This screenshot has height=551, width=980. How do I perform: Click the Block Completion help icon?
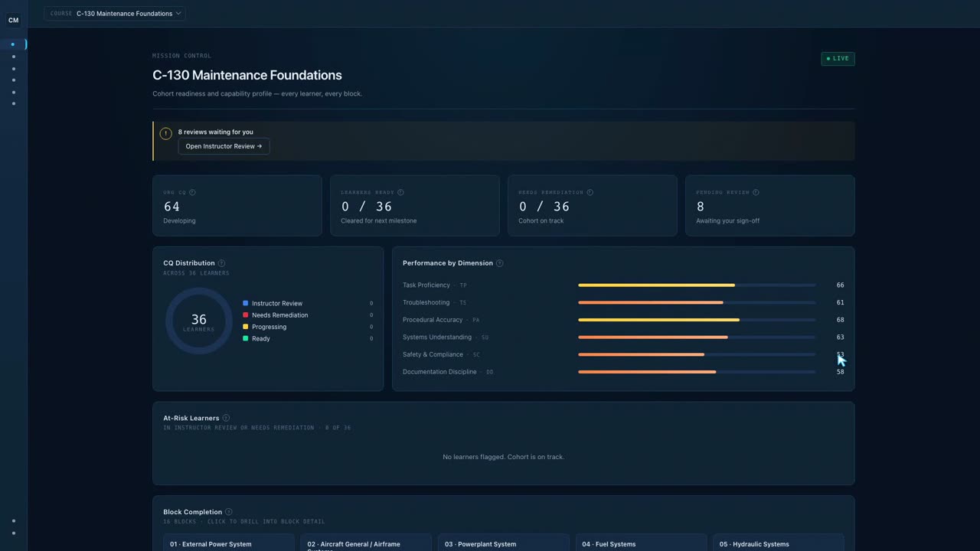(x=228, y=512)
